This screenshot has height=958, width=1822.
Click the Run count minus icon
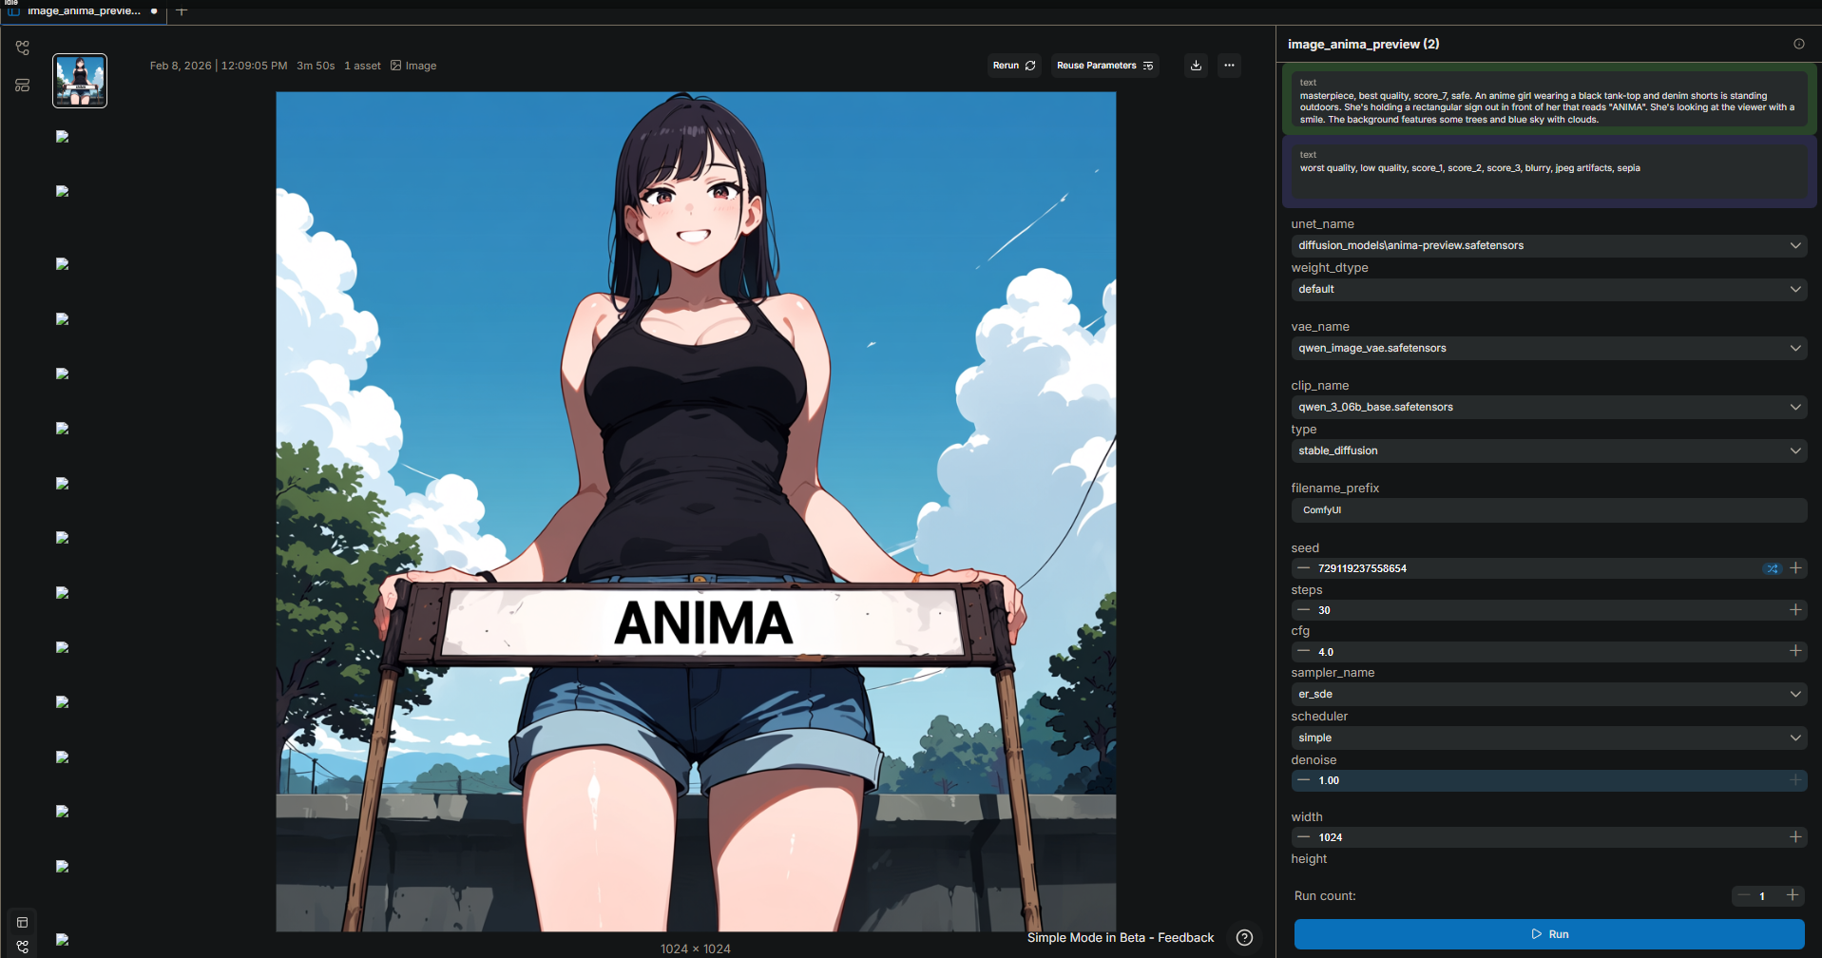click(1743, 895)
